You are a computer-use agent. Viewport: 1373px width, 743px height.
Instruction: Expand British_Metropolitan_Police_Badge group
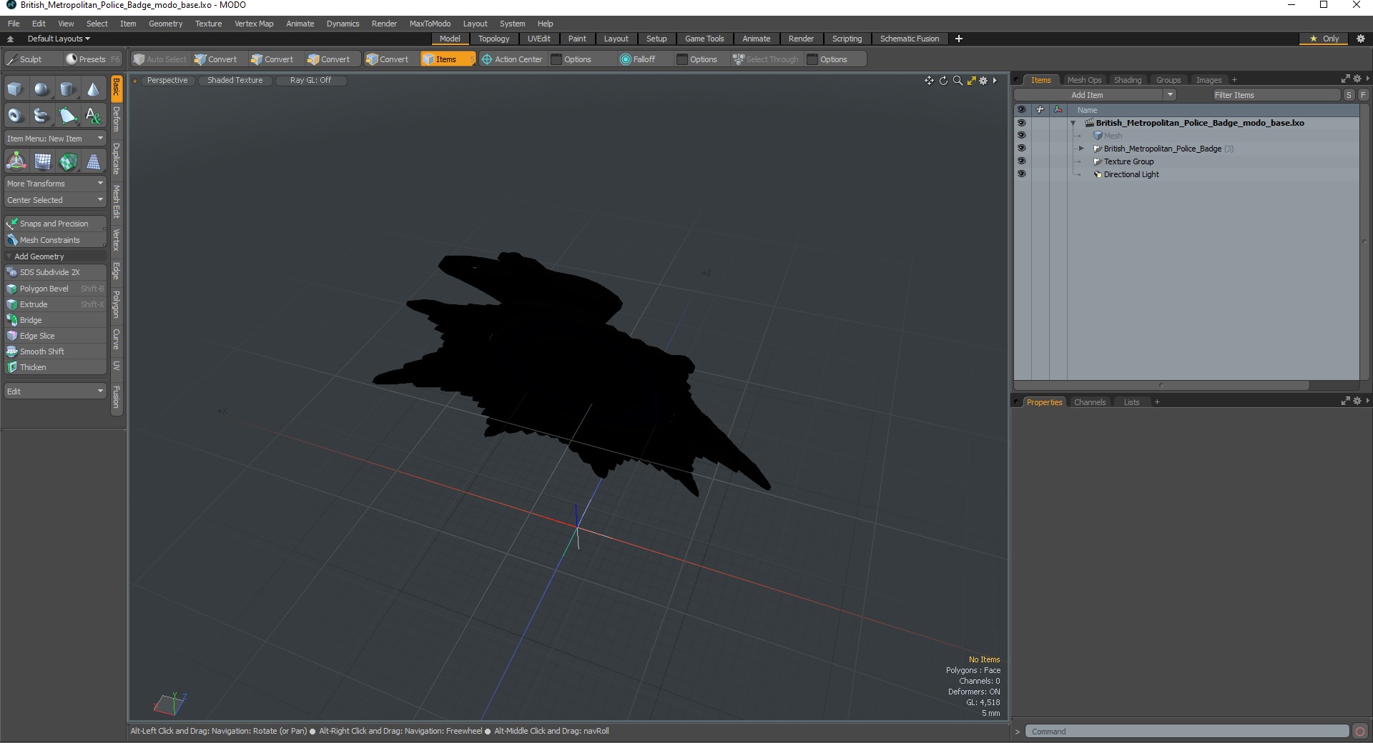pyautogui.click(x=1082, y=149)
